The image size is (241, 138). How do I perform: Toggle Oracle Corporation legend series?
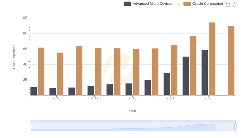[203, 4]
